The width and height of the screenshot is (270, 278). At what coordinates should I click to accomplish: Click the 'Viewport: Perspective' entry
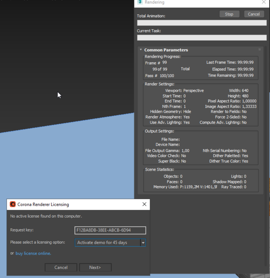[x=184, y=90]
